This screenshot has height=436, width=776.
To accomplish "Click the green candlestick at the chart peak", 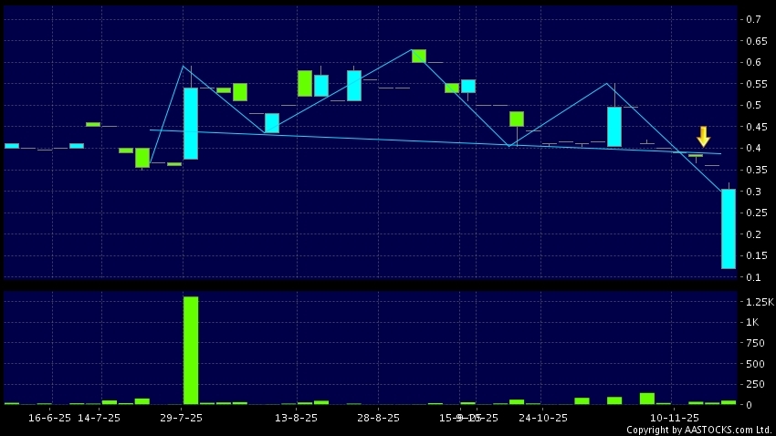I will pos(419,56).
